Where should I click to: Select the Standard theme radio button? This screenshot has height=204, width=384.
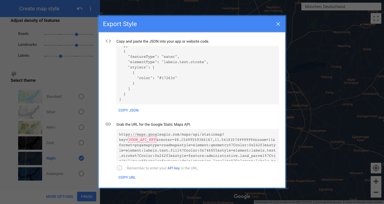click(81, 96)
